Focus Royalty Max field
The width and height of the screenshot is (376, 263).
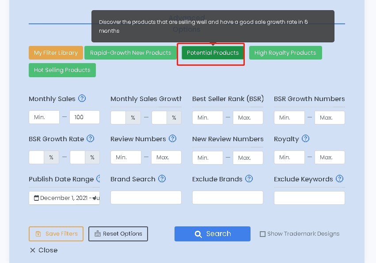tap(330, 158)
